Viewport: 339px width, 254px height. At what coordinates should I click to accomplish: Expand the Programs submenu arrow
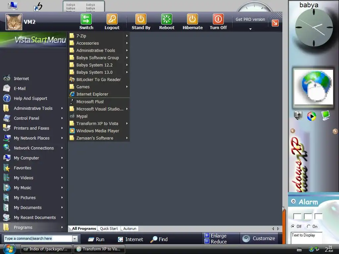(x=62, y=228)
